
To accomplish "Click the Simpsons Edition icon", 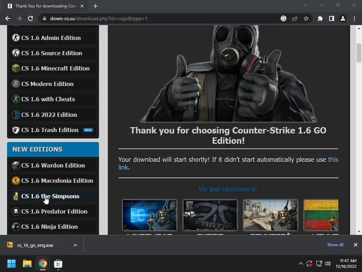I will point(16,196).
